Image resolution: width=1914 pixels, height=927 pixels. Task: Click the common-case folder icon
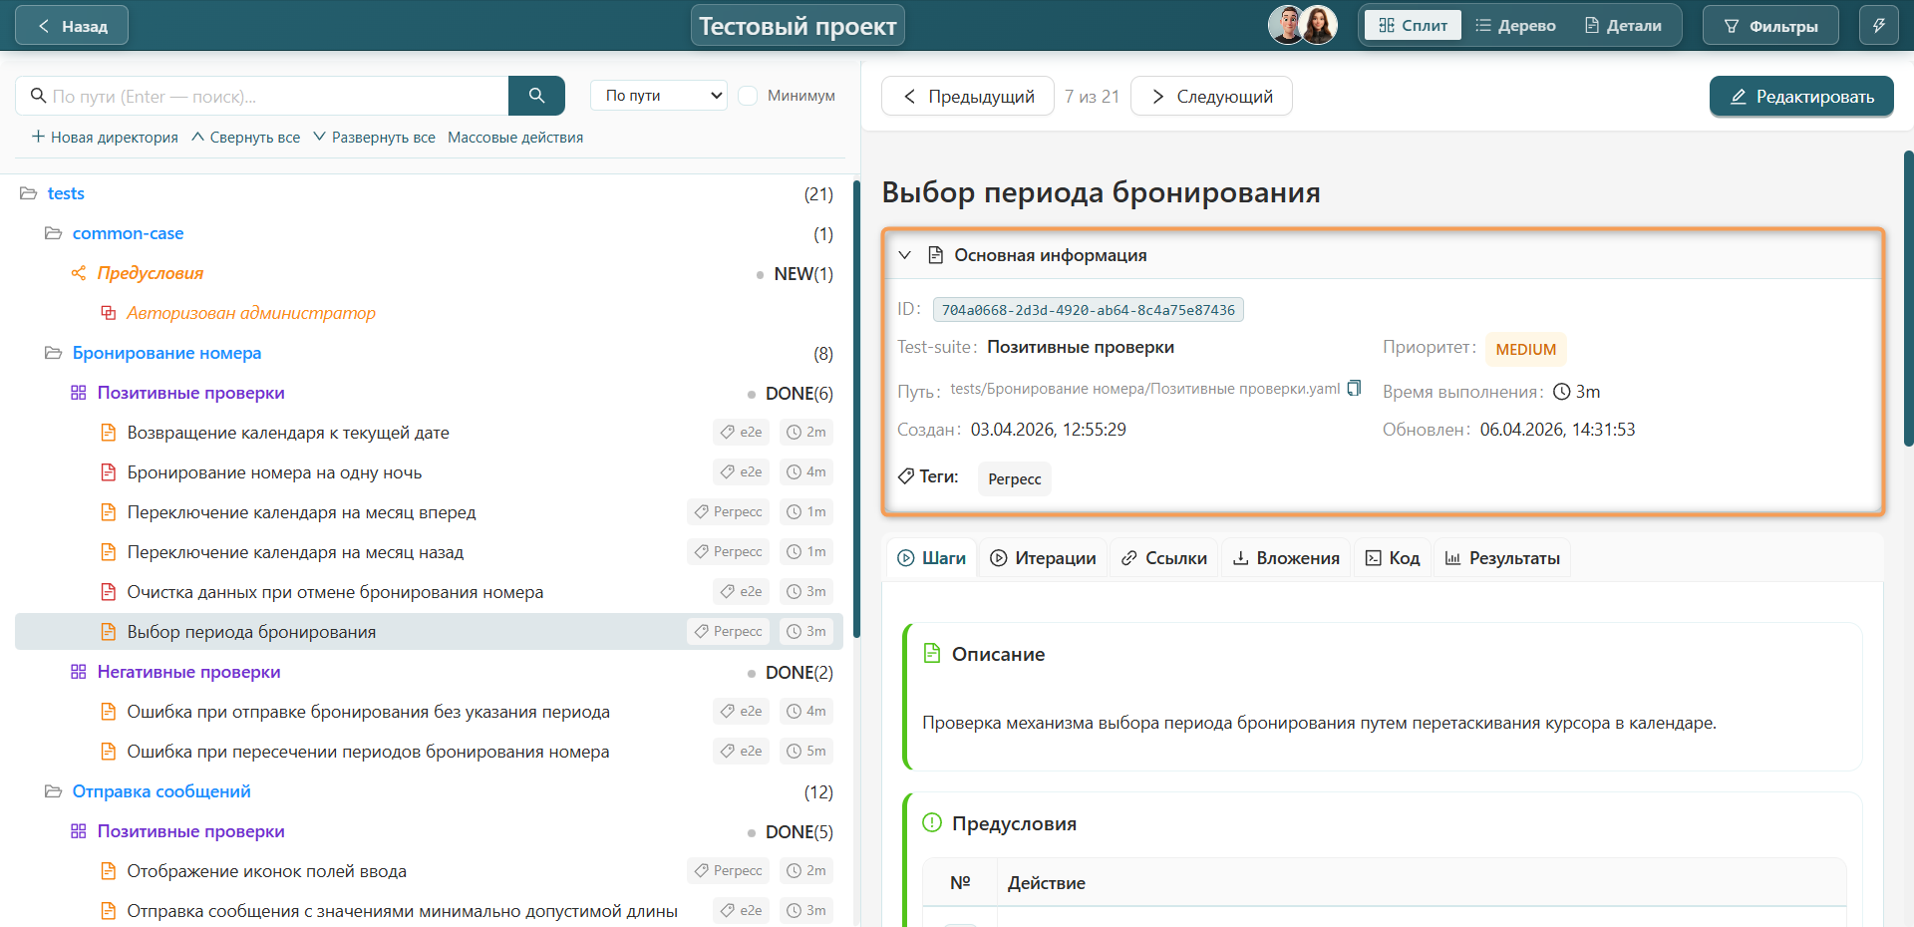tap(54, 233)
